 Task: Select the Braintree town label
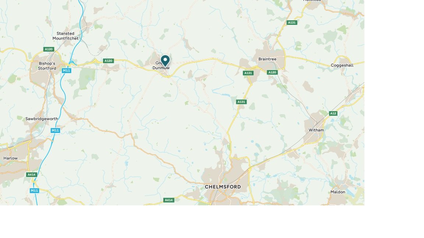268,59
